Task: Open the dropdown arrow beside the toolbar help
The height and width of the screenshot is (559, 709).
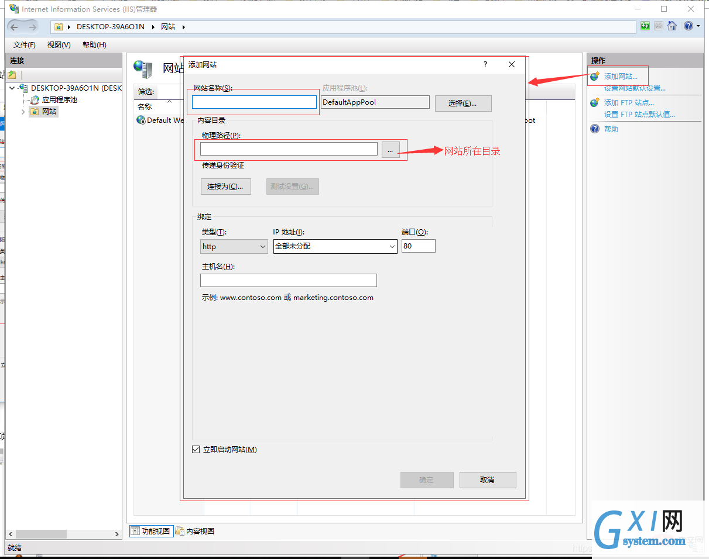Action: tap(698, 26)
